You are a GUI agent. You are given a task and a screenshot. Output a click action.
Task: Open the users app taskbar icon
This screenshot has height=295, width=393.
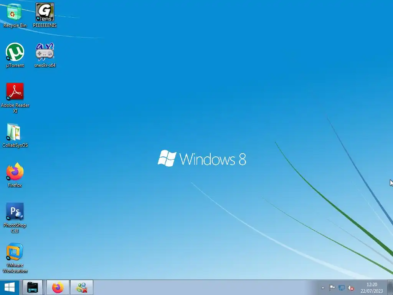point(82,287)
